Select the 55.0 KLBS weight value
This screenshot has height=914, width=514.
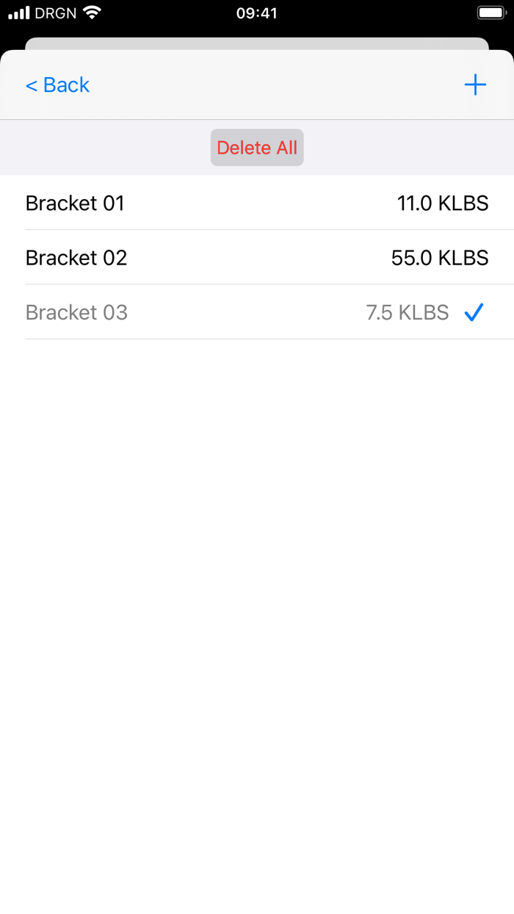pyautogui.click(x=441, y=257)
